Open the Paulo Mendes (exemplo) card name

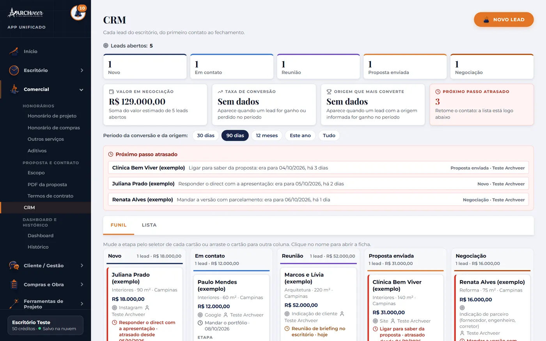tap(217, 286)
